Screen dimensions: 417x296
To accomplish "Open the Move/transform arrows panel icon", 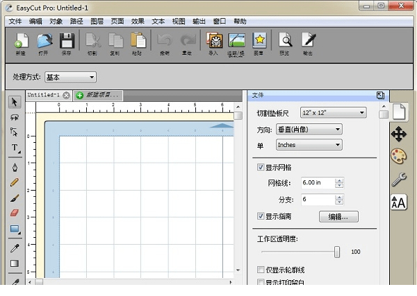I will [x=399, y=134].
